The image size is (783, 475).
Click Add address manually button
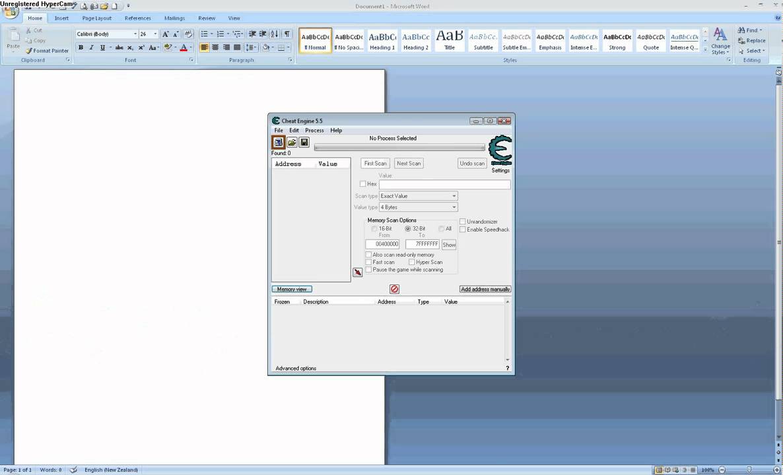point(485,289)
